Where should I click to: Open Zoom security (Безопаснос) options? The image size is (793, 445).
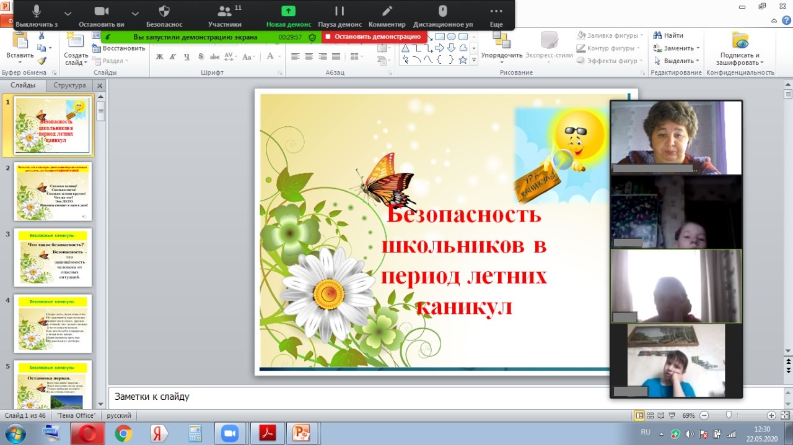tap(164, 15)
